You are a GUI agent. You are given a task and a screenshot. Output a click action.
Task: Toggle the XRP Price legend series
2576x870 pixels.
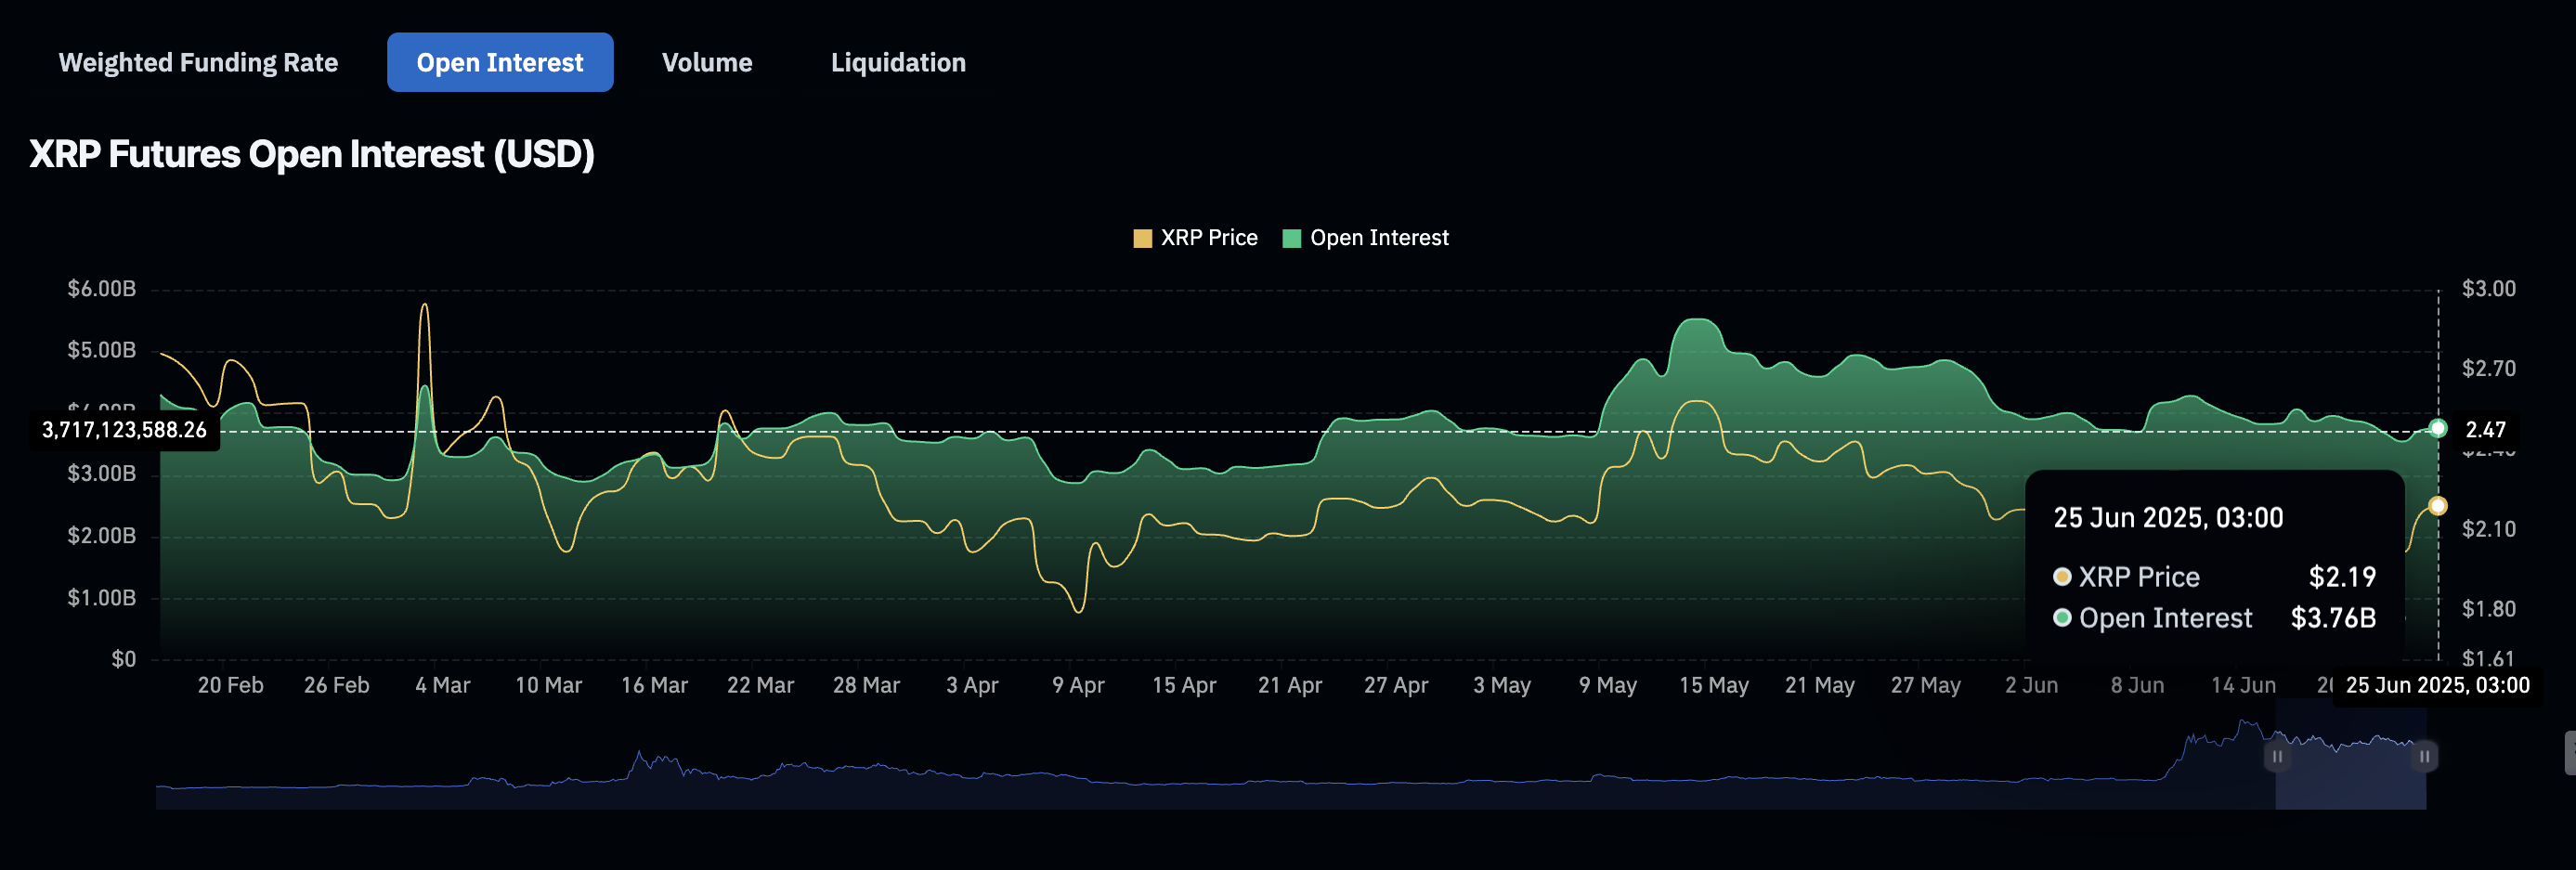click(1208, 238)
